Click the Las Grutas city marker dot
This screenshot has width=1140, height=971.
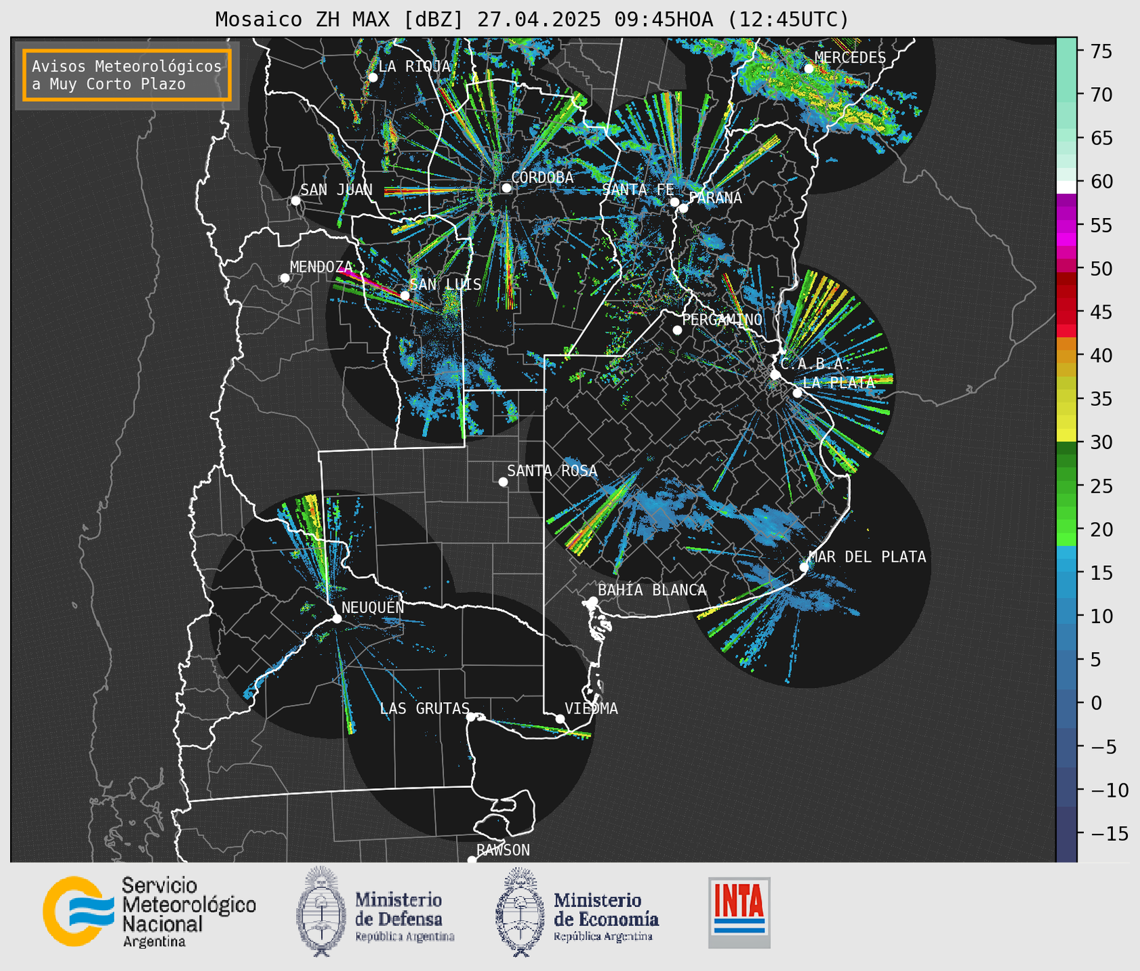point(471,716)
